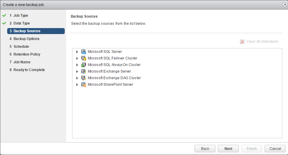Expand the Microsoft SQL Server node
Viewport: 288px width, 155px height.
tap(77, 52)
